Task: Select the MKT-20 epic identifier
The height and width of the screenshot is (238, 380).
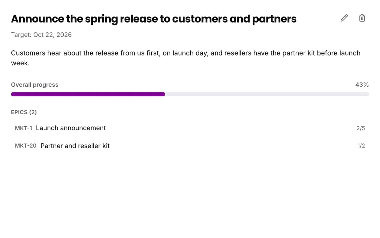Action: coord(26,146)
